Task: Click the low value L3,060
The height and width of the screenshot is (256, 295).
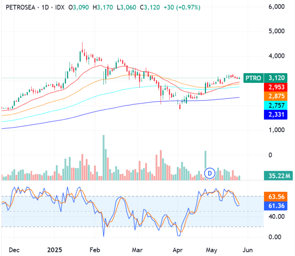Action: 126,7
